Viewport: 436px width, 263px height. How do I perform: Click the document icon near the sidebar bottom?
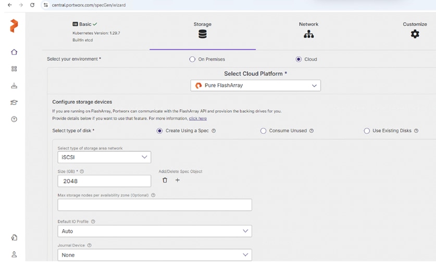[14, 238]
